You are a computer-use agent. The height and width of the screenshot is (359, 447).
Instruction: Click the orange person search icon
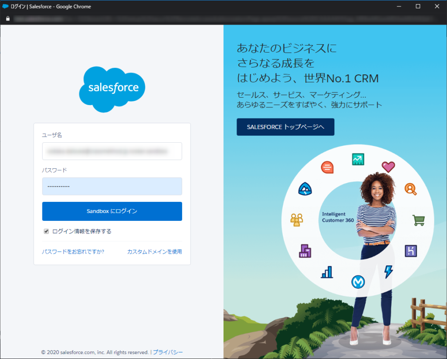click(411, 189)
